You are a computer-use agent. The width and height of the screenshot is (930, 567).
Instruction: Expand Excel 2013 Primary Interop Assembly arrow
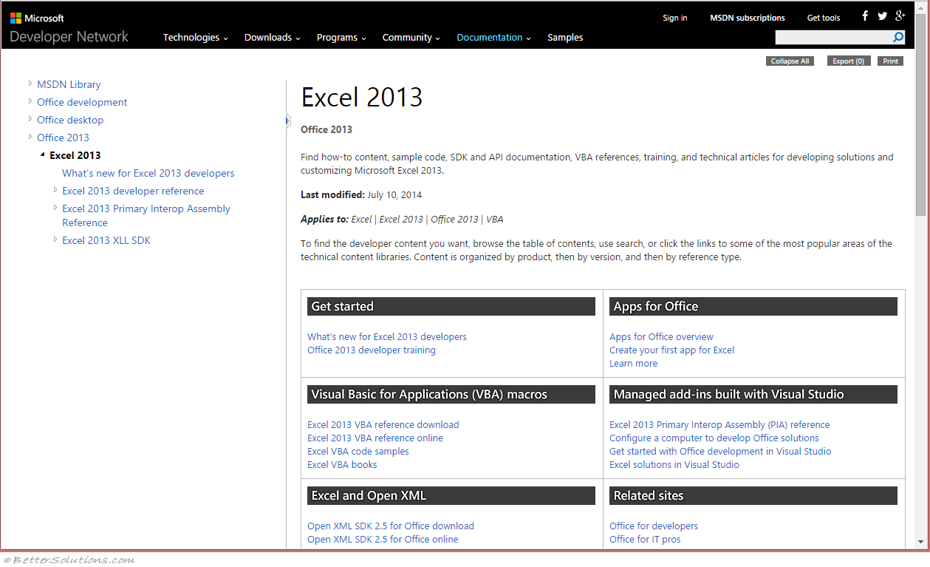[55, 208]
